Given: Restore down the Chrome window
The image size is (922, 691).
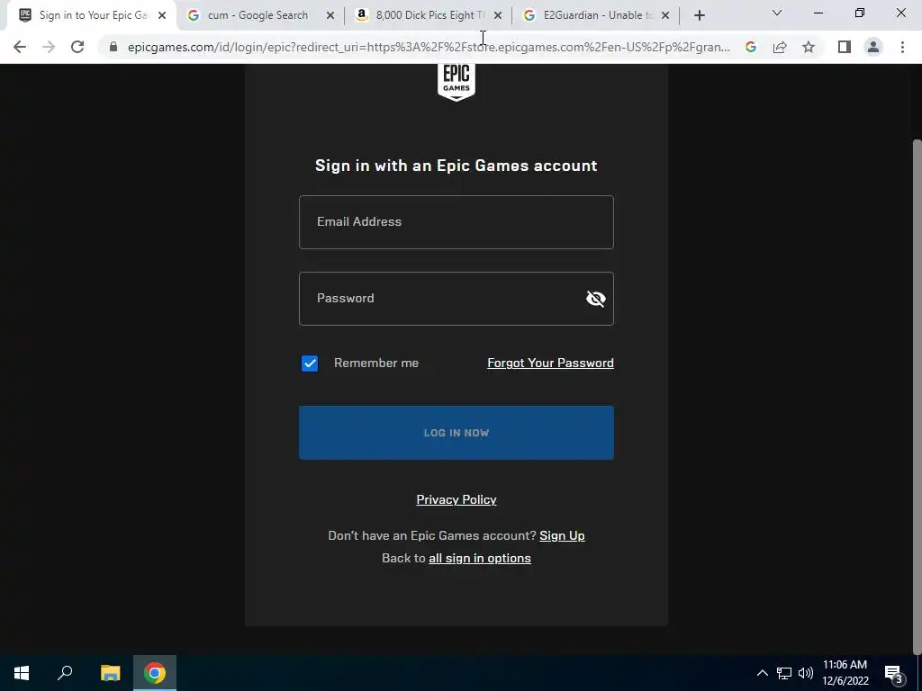Looking at the screenshot, I should [x=860, y=13].
